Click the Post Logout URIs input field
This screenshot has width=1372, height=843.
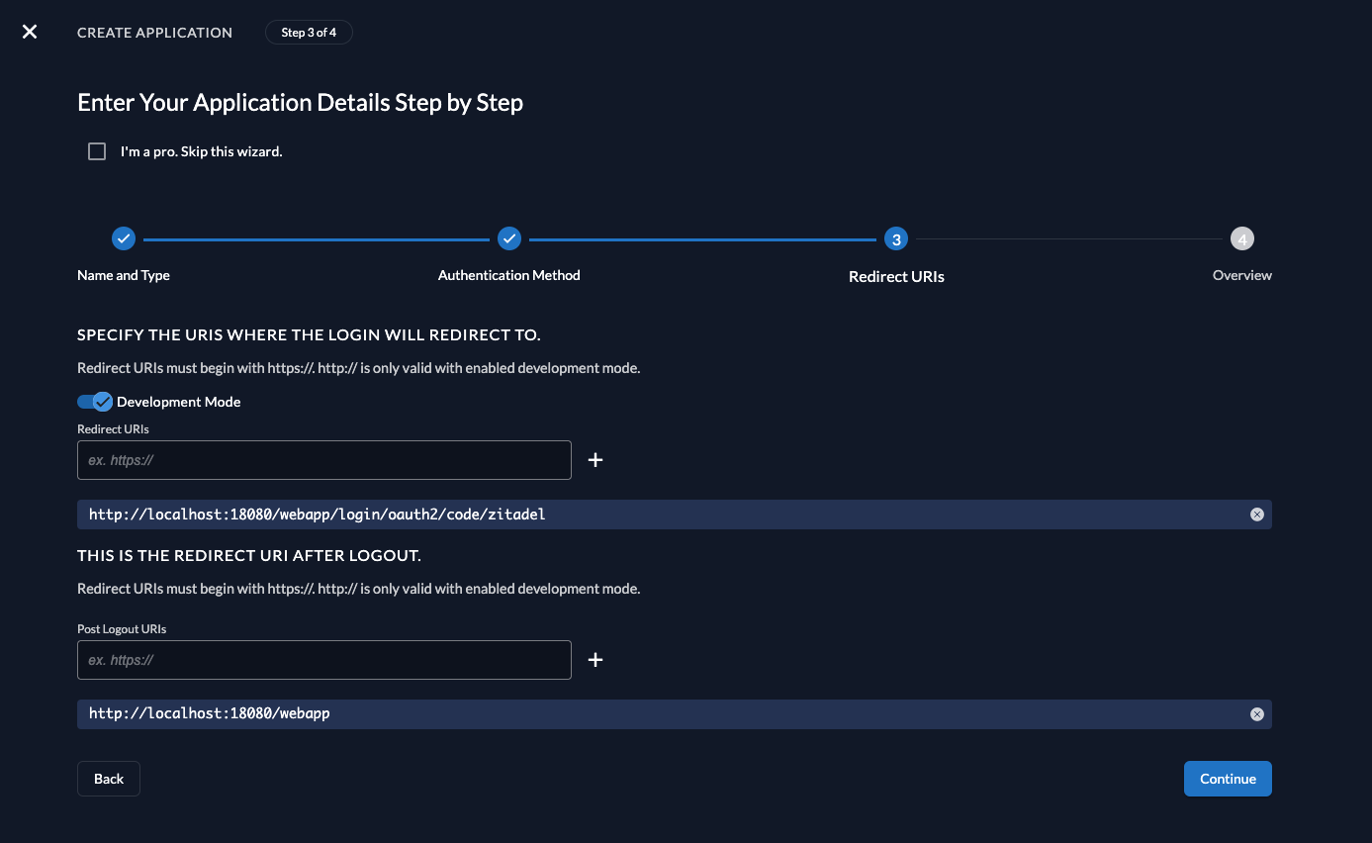click(x=323, y=659)
